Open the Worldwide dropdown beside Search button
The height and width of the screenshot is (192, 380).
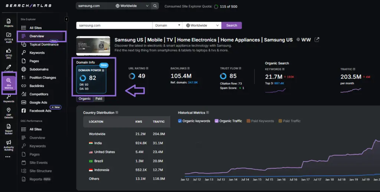202,26
